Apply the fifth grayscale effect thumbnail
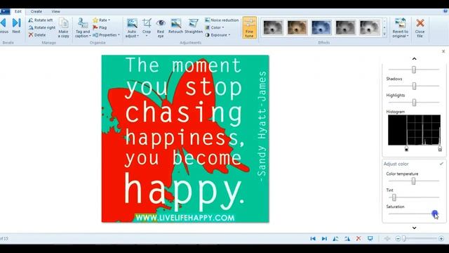Image resolution: width=449 pixels, height=253 pixels. (x=370, y=27)
